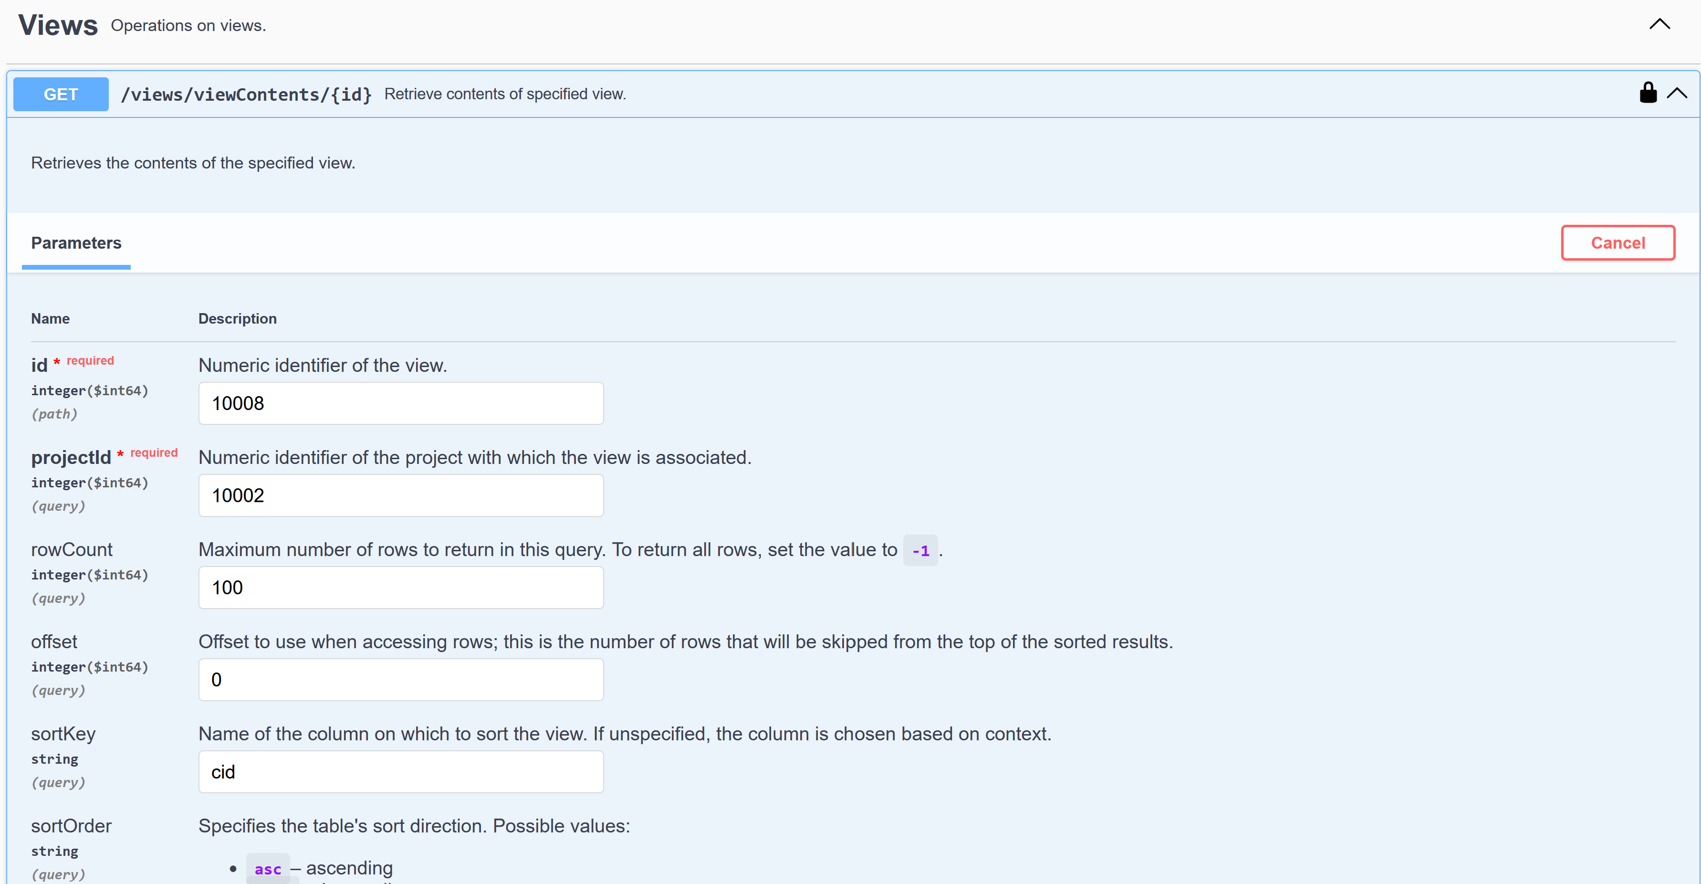This screenshot has width=1701, height=884.
Task: Click the sortKey input field
Action: click(x=400, y=772)
